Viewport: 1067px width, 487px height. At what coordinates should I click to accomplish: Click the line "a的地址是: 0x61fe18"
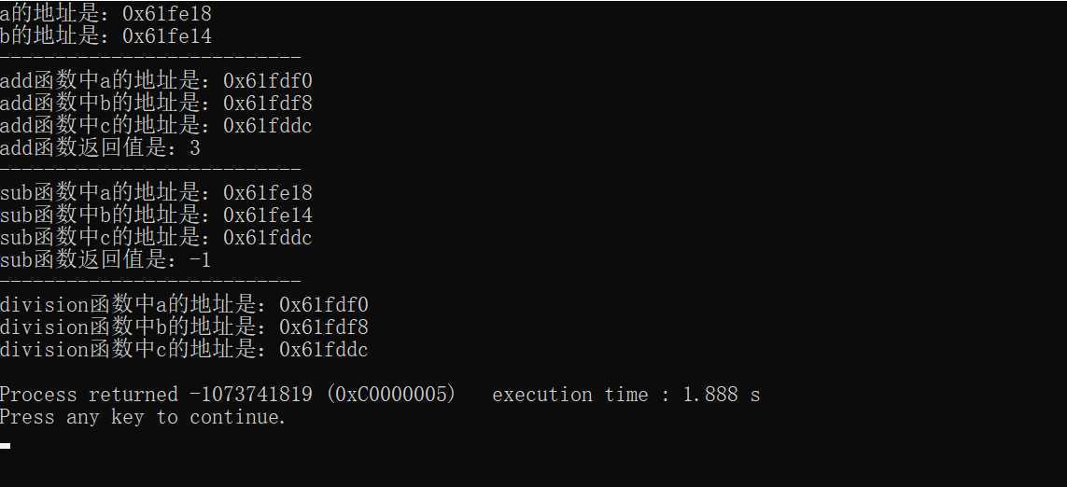click(x=105, y=14)
